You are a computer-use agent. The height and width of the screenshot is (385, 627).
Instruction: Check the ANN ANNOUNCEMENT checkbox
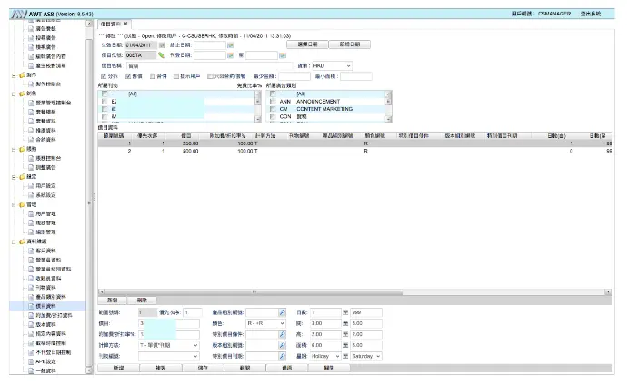(273, 101)
